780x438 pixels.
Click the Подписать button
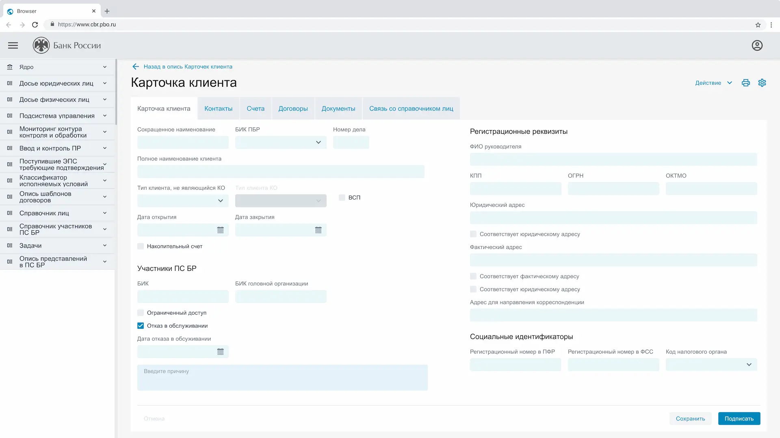click(x=739, y=419)
